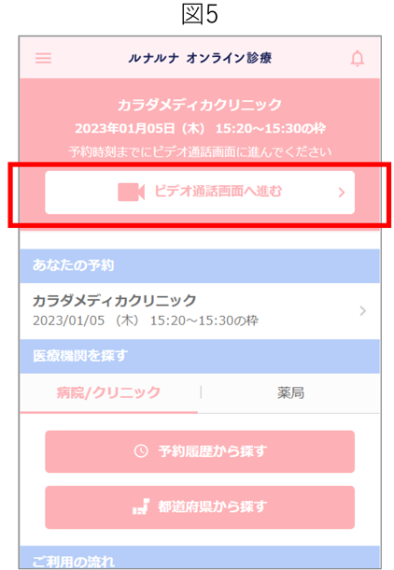Tap 予約履歴から探す button
Viewport: 394px width, 570px height.
click(x=200, y=451)
